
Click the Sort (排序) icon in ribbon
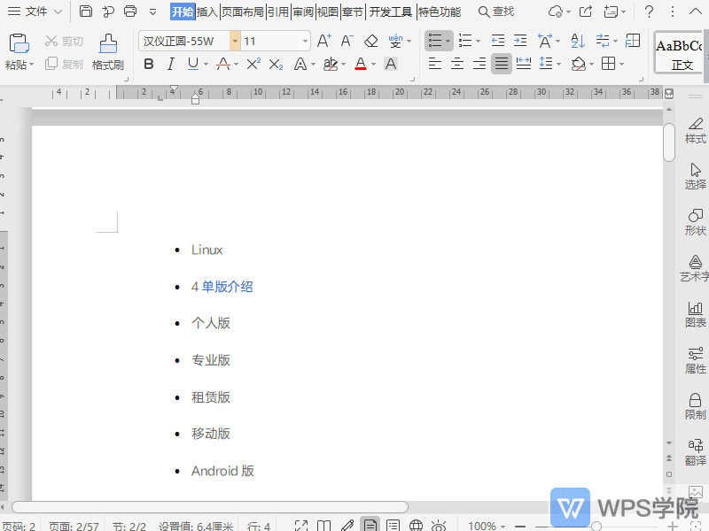pos(577,41)
